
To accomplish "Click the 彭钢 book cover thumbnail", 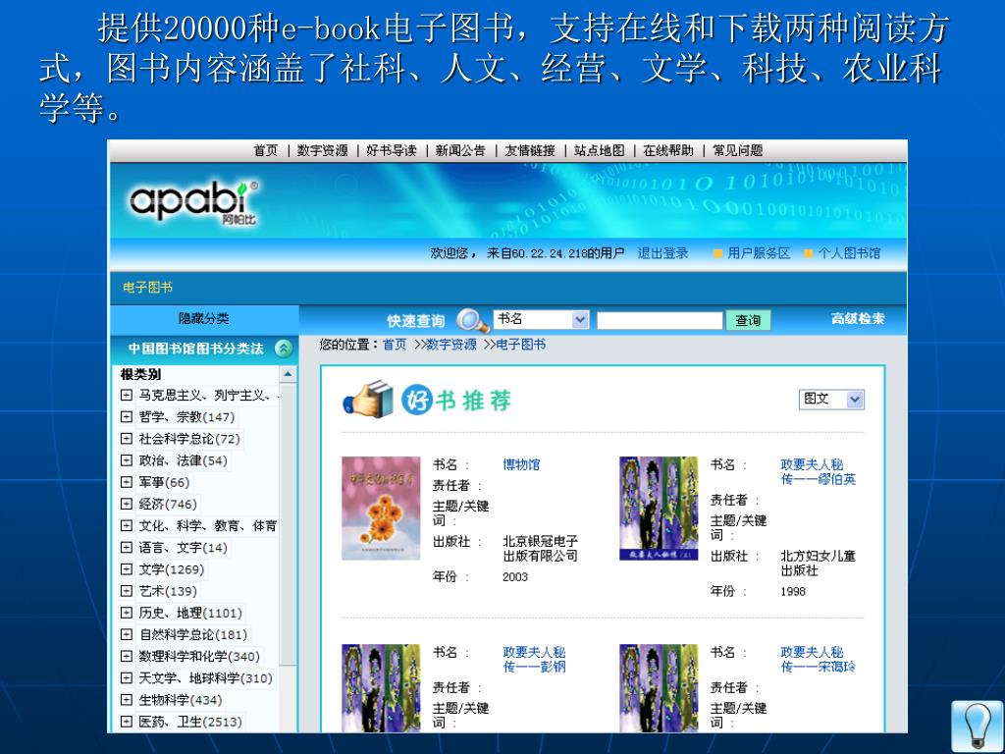I will tap(381, 688).
